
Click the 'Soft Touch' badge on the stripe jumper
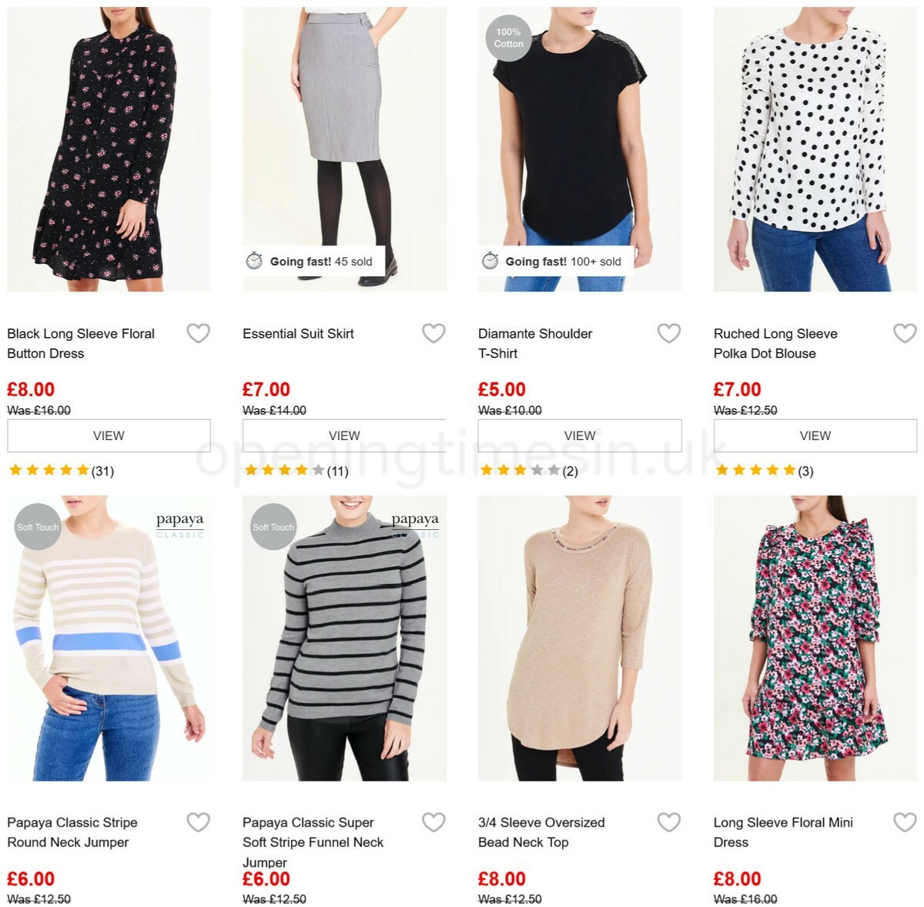36,528
